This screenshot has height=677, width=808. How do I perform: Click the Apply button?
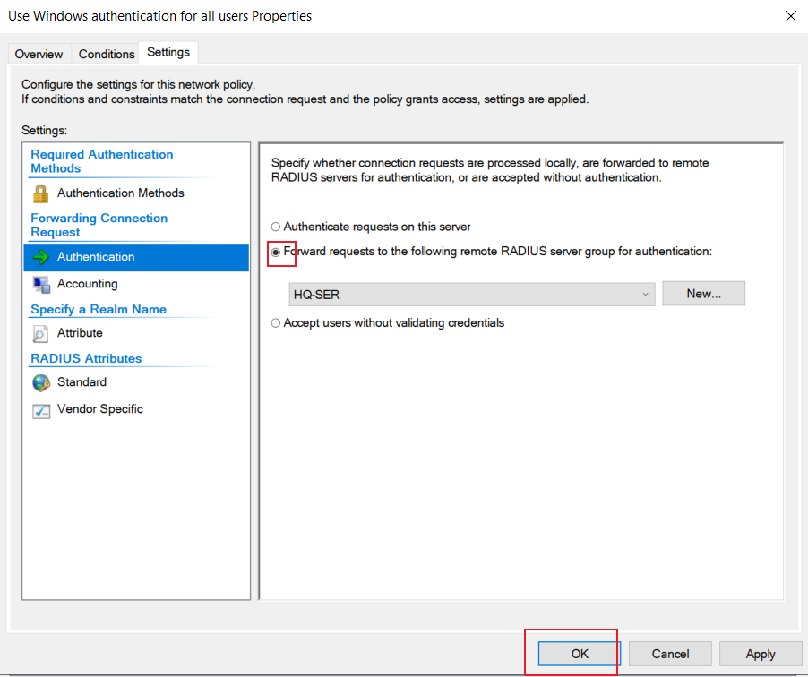(x=761, y=654)
